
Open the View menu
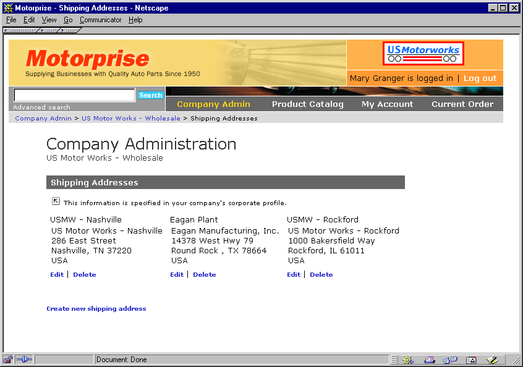click(49, 20)
